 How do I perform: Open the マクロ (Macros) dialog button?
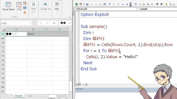pos(19,6)
